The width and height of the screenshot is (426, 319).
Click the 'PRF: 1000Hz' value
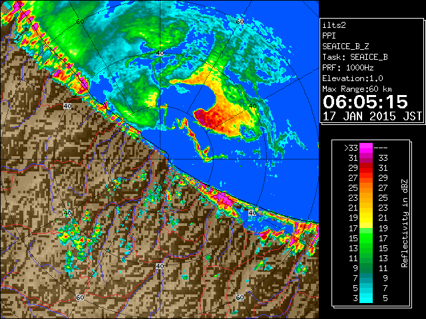(x=347, y=68)
